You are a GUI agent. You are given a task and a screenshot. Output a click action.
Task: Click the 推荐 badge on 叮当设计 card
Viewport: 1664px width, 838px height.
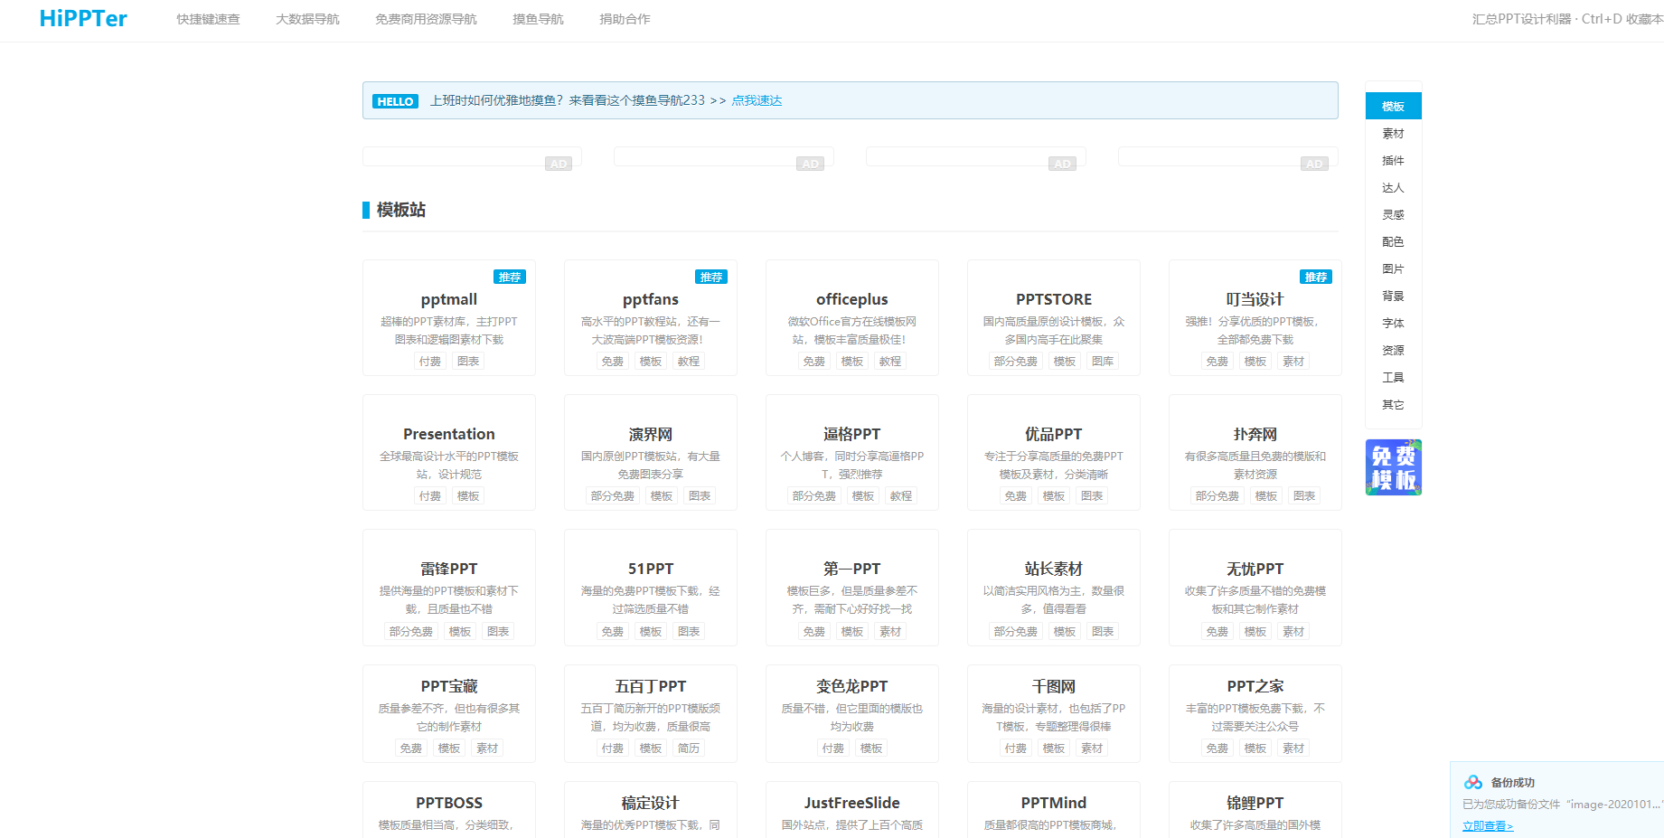[1316, 277]
